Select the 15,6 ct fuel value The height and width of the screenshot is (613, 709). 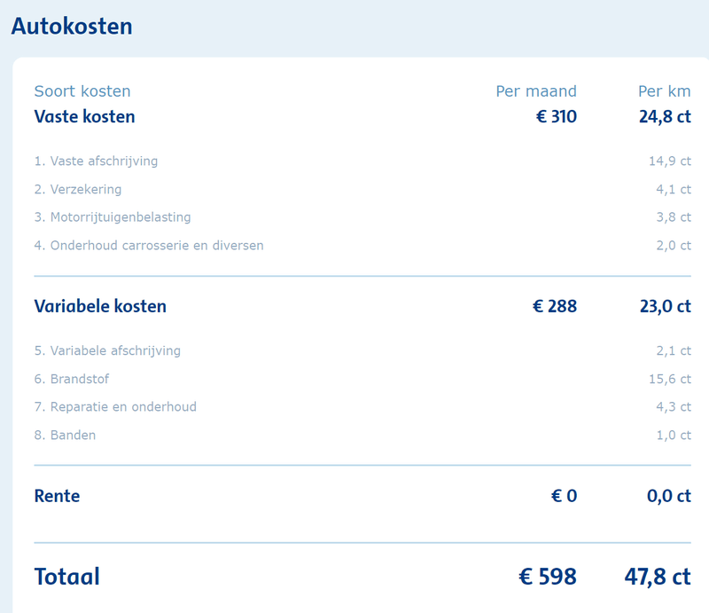(x=670, y=379)
